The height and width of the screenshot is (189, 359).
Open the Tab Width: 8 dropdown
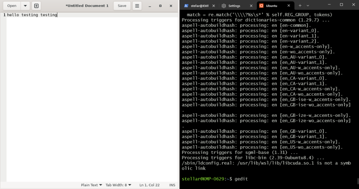point(118,185)
